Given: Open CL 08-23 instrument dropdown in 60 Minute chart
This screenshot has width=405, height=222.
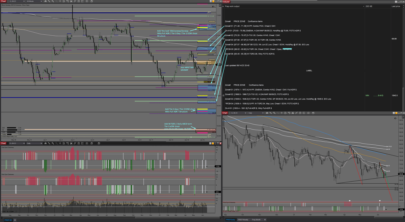Looking at the screenshot, I should tap(17, 2).
